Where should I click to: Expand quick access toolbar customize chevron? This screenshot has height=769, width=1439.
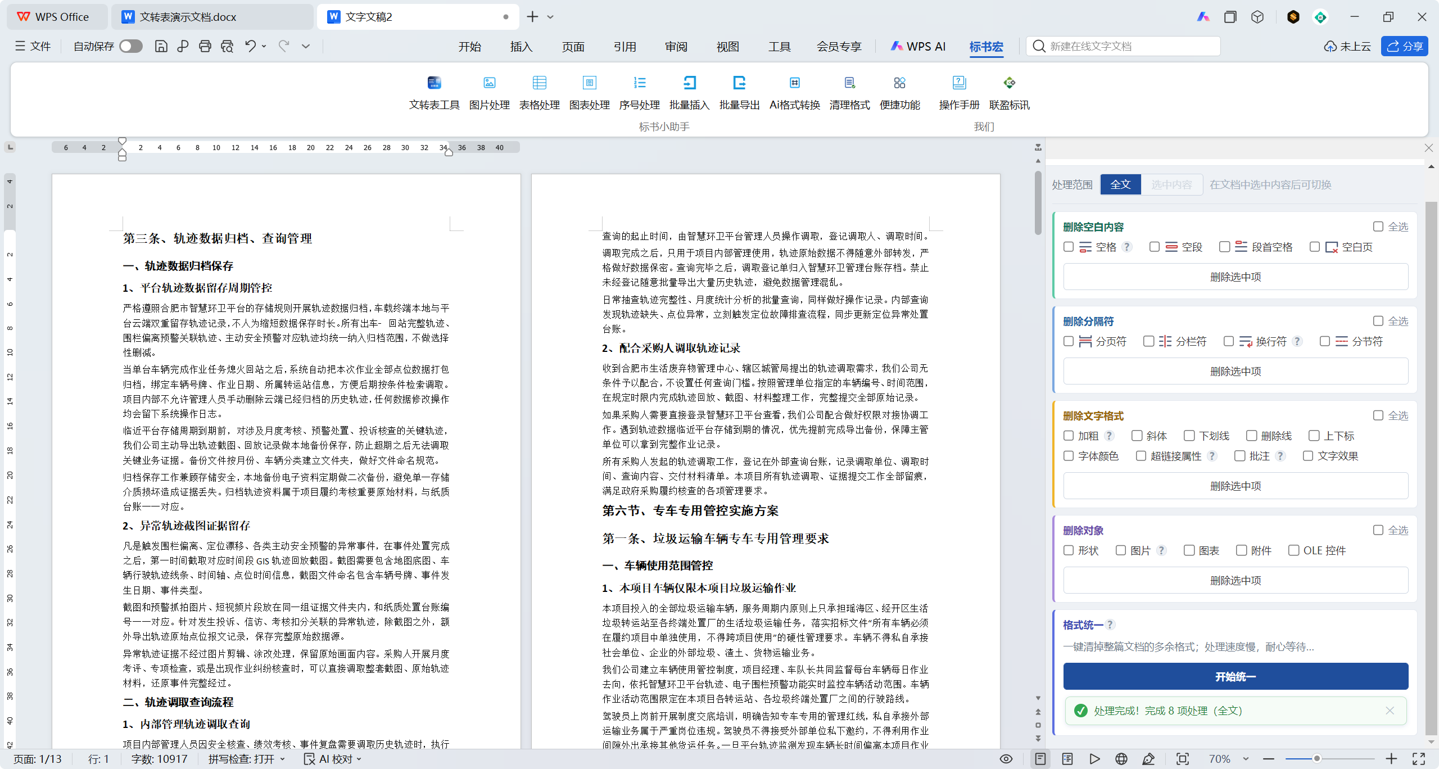306,46
